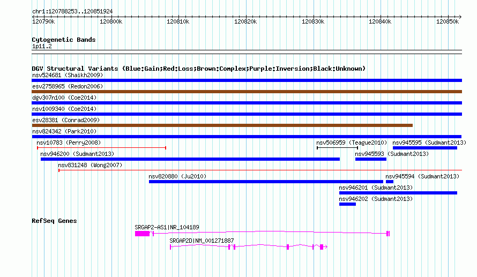Click the ruler's right arrowhead

[460, 17]
